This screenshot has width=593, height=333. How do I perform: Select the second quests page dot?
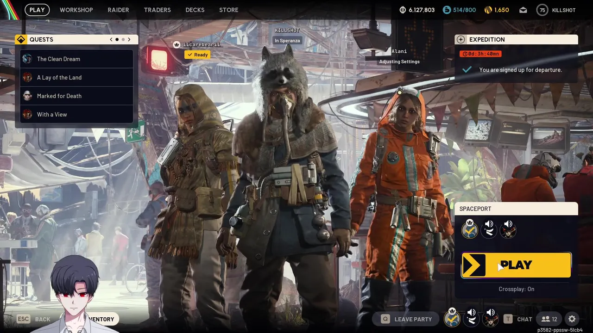coord(123,39)
